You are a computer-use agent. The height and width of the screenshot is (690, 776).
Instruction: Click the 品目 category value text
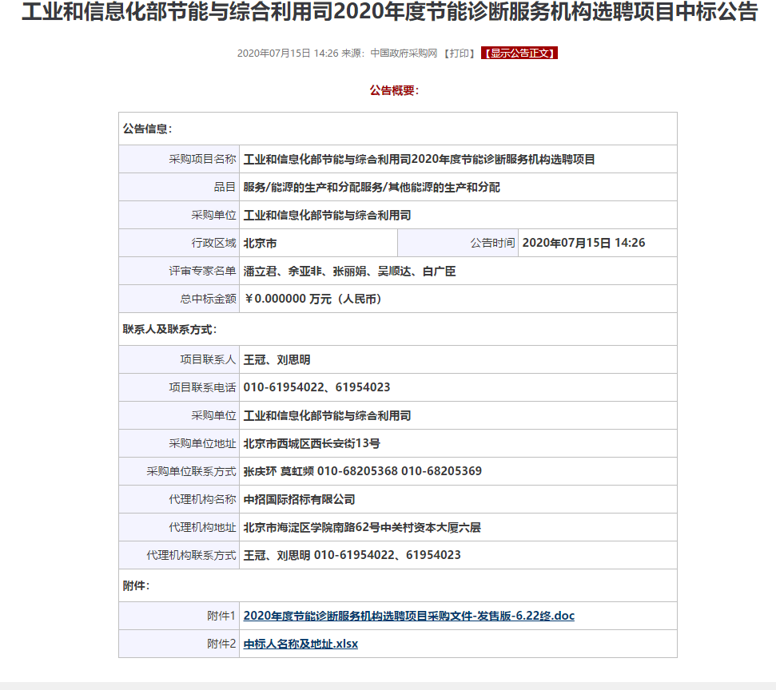[371, 187]
